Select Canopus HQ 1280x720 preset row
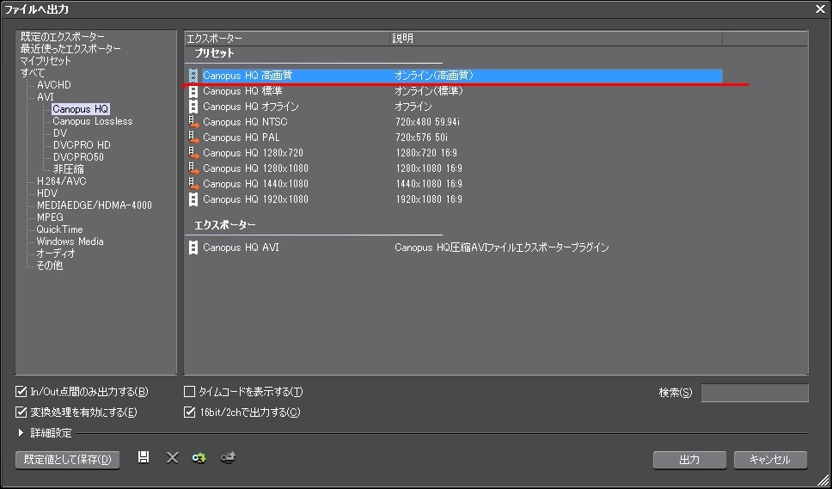This screenshot has width=832, height=489. 455,153
